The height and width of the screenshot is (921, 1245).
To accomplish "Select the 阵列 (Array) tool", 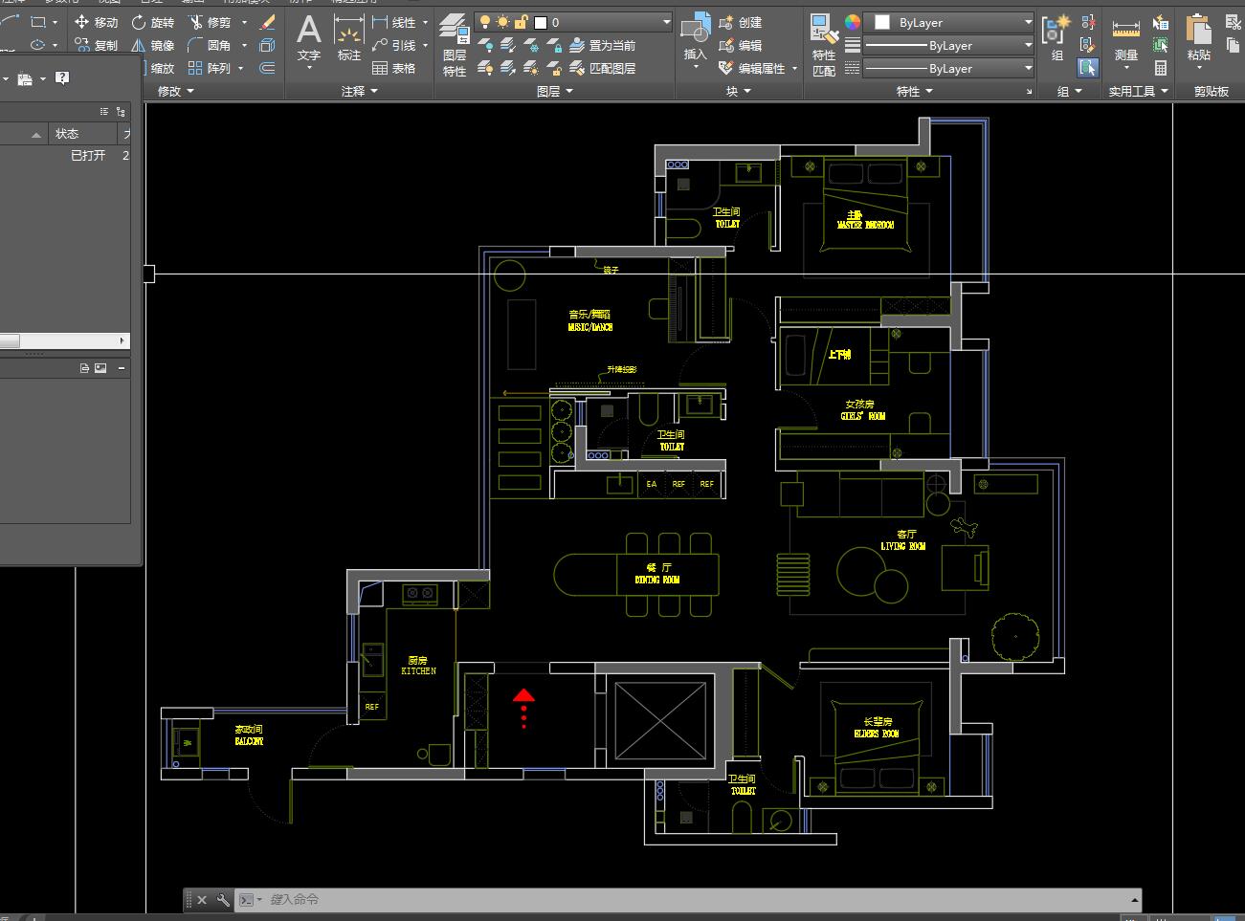I will click(210, 68).
